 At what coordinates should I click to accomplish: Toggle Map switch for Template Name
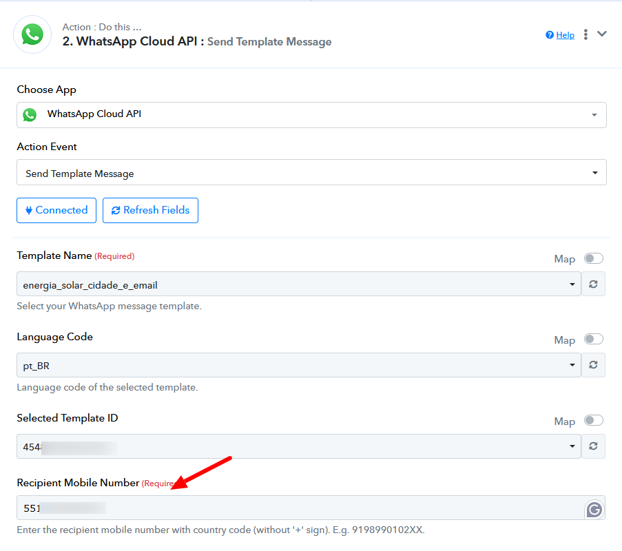click(x=594, y=259)
